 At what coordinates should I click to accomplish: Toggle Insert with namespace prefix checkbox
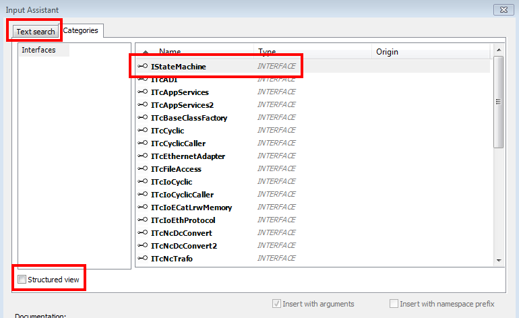(x=394, y=303)
